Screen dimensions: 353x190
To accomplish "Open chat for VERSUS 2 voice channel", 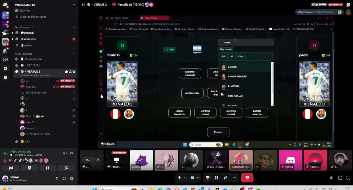I will coord(66,72).
